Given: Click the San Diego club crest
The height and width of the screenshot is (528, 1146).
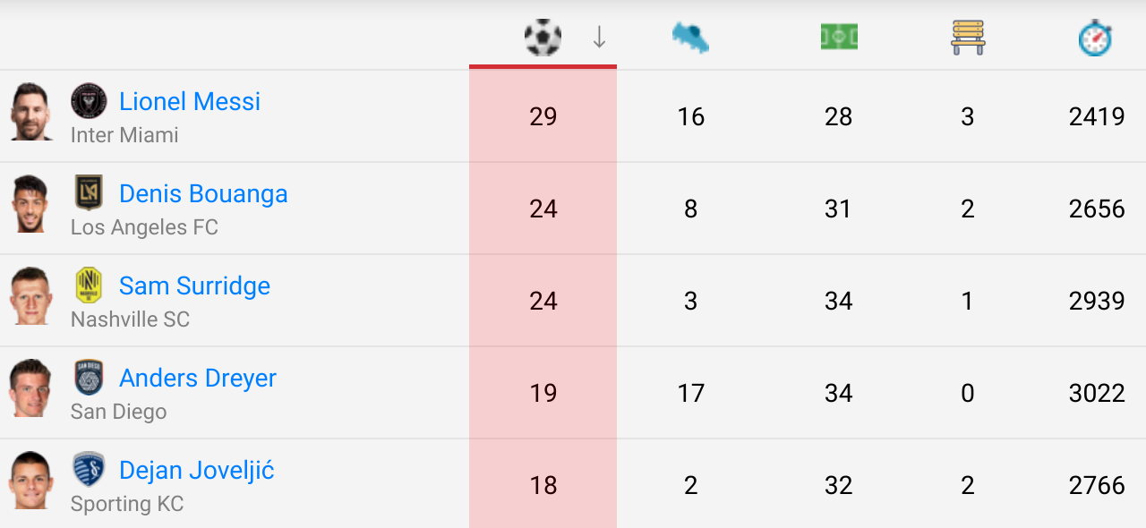Looking at the screenshot, I should tap(89, 378).
